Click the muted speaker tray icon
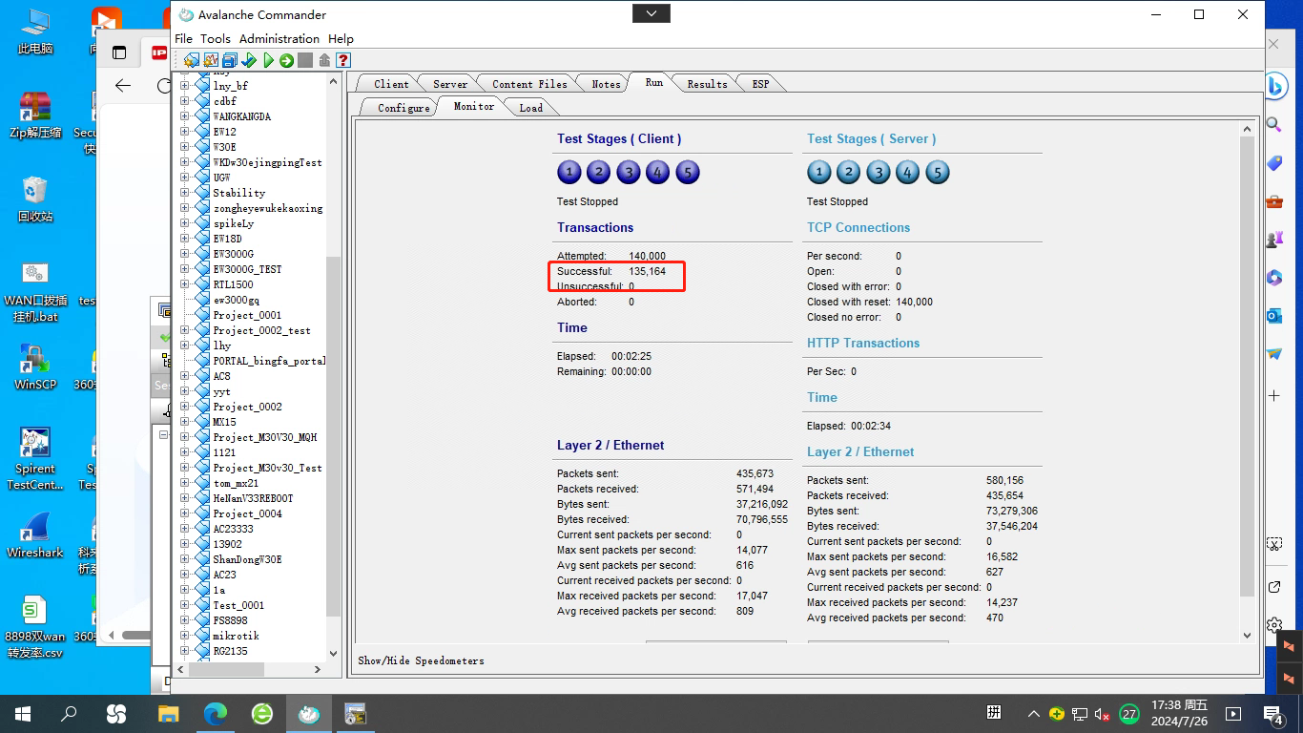This screenshot has height=733, width=1303. pos(1103,713)
